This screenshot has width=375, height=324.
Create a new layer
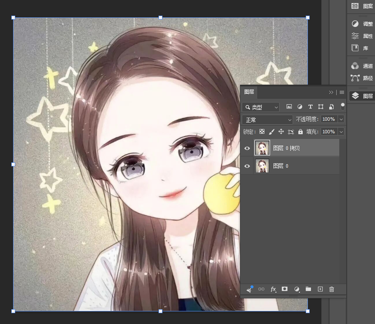[x=320, y=289]
